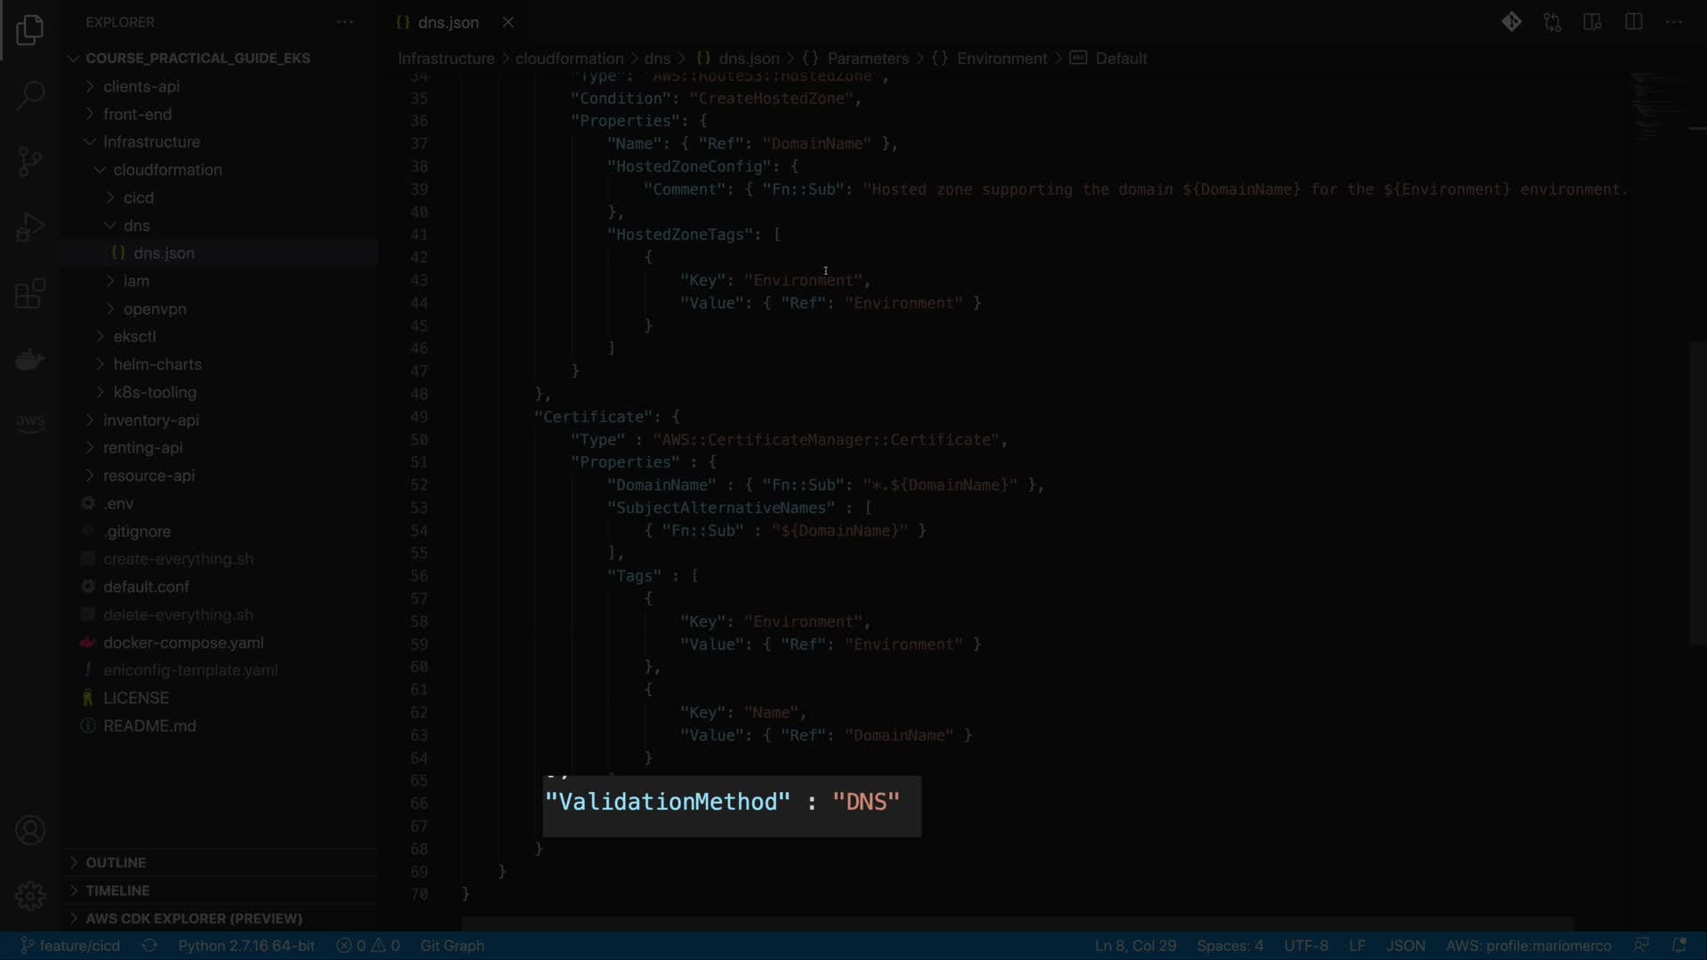Open the AWS toolkit view icon
This screenshot has height=960, width=1707.
pyautogui.click(x=30, y=421)
